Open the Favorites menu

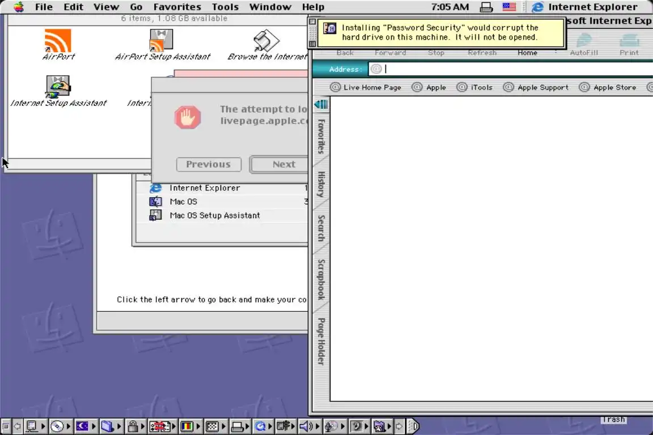click(x=177, y=7)
